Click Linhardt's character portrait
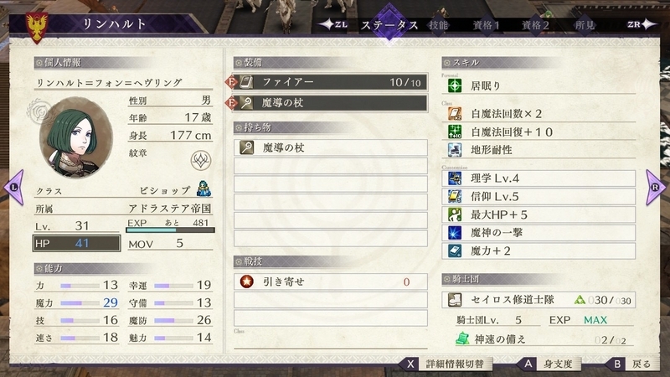Image resolution: width=670 pixels, height=377 pixels. (x=76, y=137)
